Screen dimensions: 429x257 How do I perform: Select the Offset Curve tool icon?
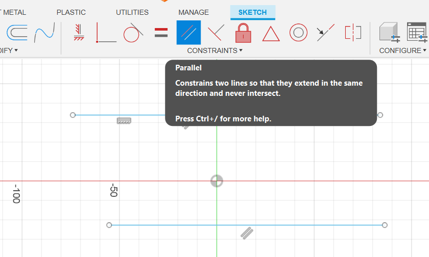17,33
